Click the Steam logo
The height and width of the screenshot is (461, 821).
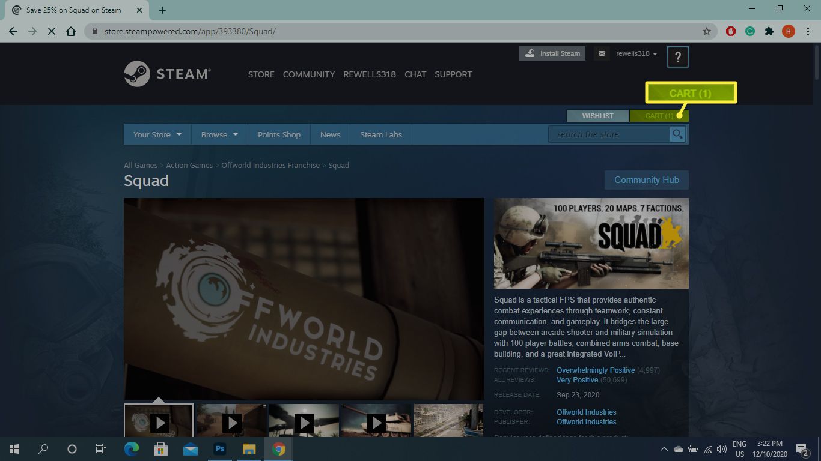[167, 74]
